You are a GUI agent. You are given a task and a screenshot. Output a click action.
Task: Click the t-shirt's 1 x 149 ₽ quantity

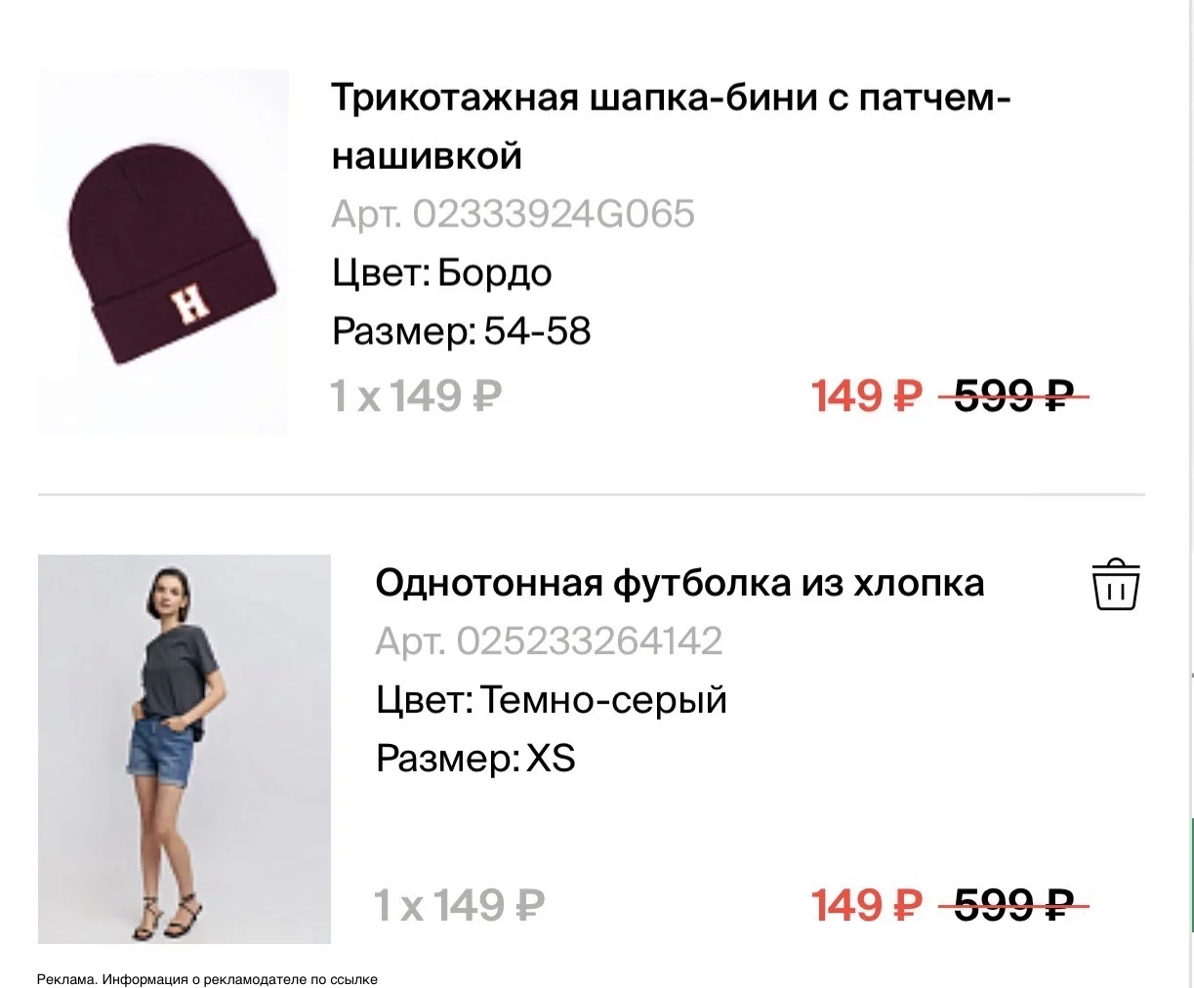pos(460,906)
